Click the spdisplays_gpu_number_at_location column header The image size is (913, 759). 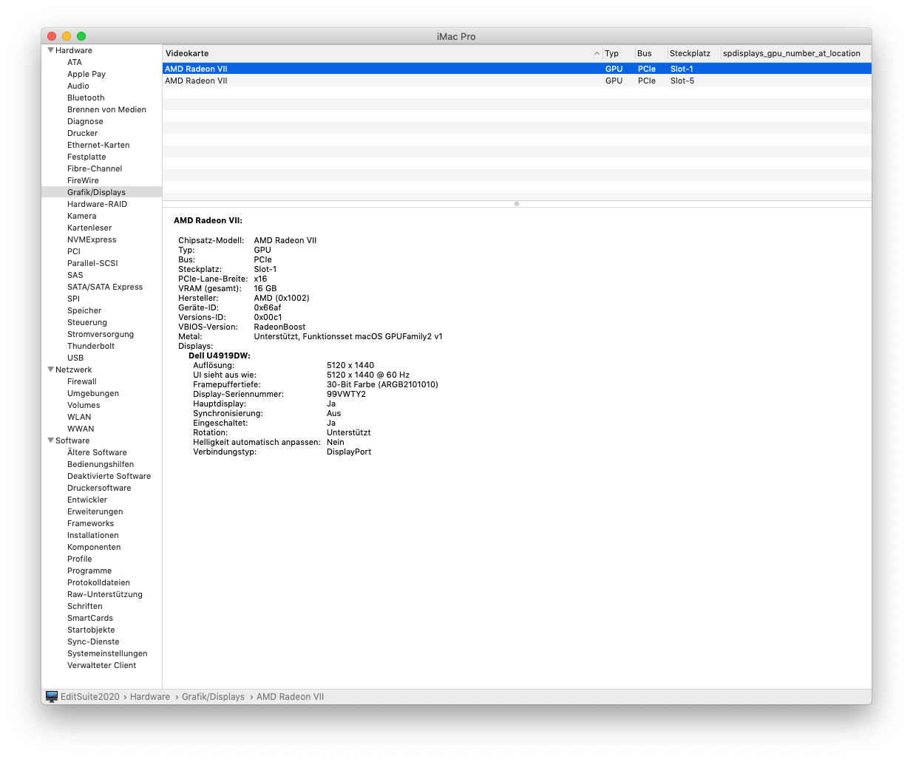pos(795,53)
